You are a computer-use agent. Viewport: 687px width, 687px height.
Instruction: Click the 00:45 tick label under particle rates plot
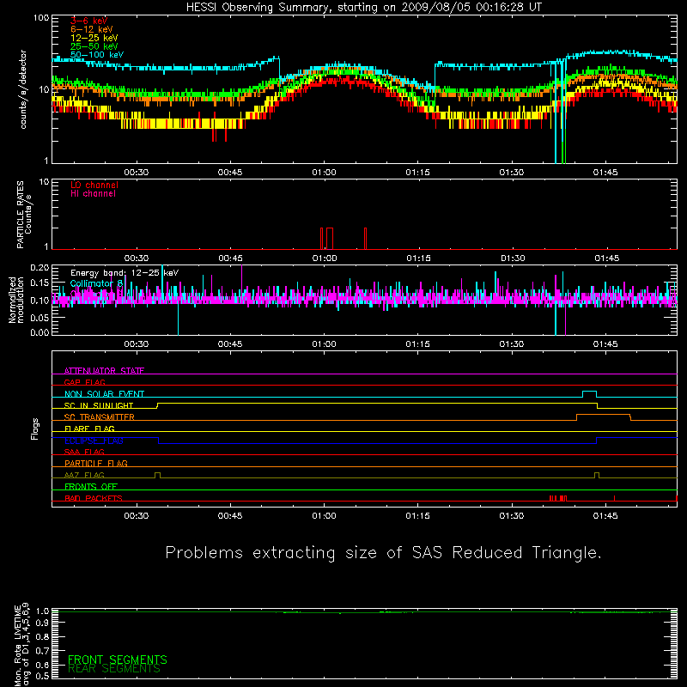pyautogui.click(x=230, y=258)
